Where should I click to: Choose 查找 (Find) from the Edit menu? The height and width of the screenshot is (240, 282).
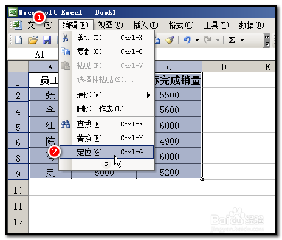[106, 124]
